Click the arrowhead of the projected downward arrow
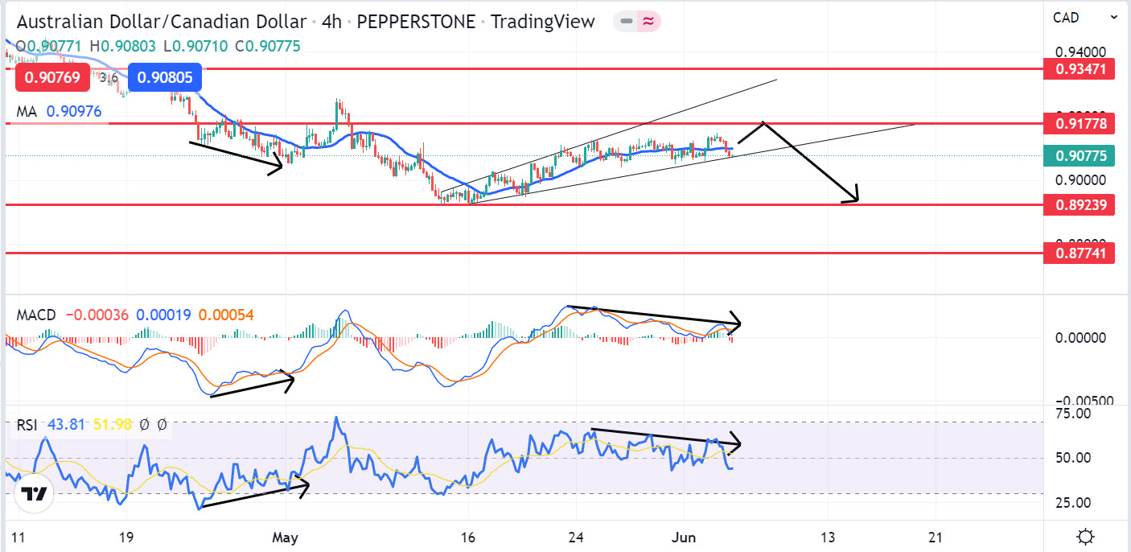 [x=855, y=196]
